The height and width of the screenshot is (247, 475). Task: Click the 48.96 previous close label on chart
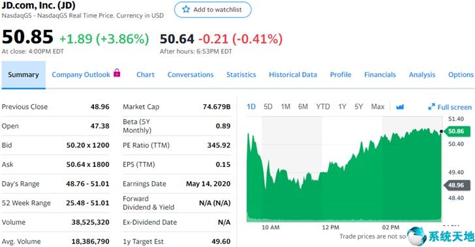(x=457, y=185)
